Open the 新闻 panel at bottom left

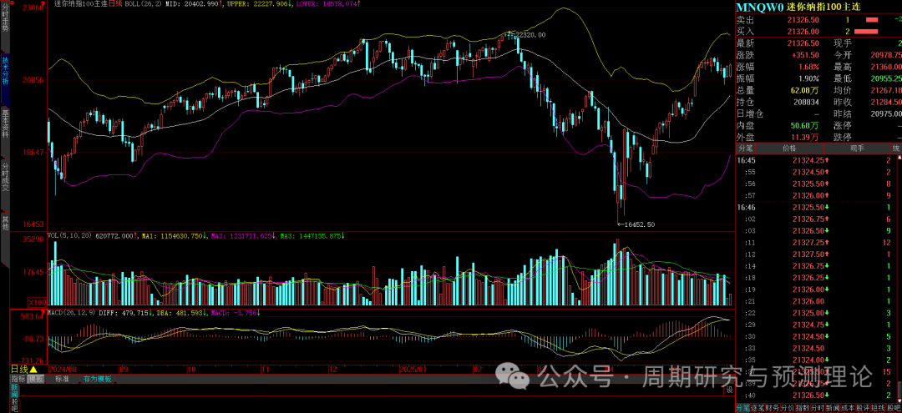[x=14, y=390]
